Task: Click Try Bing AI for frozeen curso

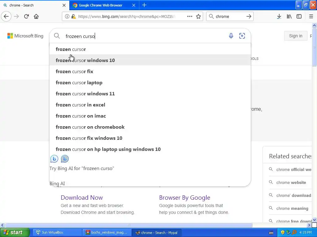Action: [82, 168]
